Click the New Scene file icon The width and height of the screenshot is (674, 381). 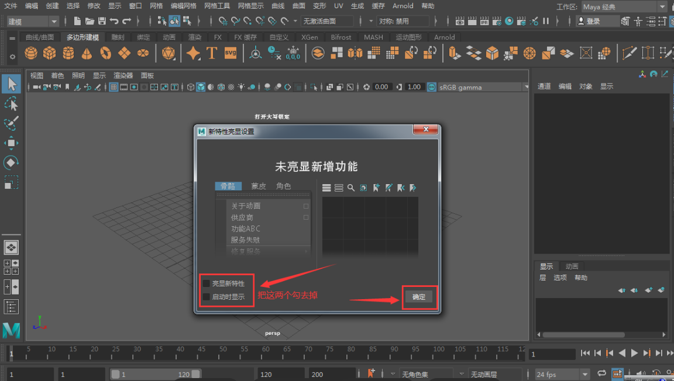(77, 21)
